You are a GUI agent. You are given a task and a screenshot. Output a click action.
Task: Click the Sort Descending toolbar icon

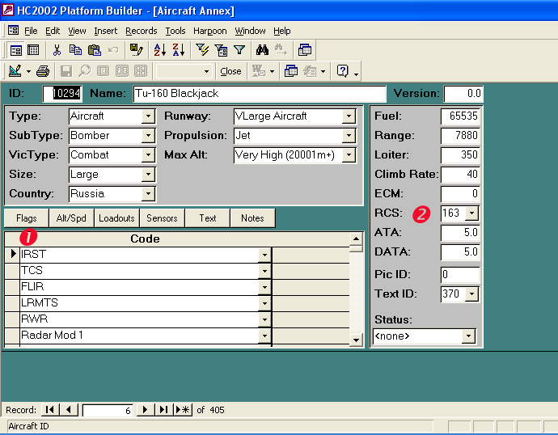[179, 50]
